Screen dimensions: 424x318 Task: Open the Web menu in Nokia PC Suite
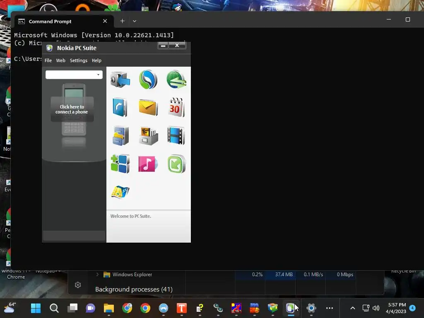point(60,60)
